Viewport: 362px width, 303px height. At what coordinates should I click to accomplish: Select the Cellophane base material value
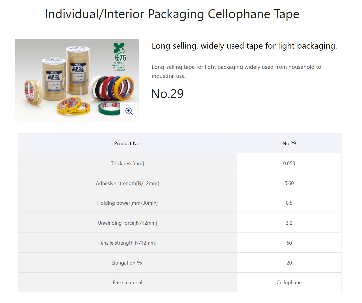click(x=289, y=282)
